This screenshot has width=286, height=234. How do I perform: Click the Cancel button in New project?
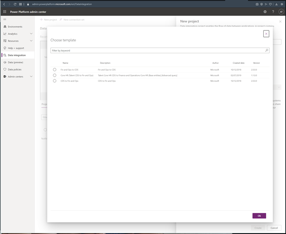pyautogui.click(x=274, y=228)
